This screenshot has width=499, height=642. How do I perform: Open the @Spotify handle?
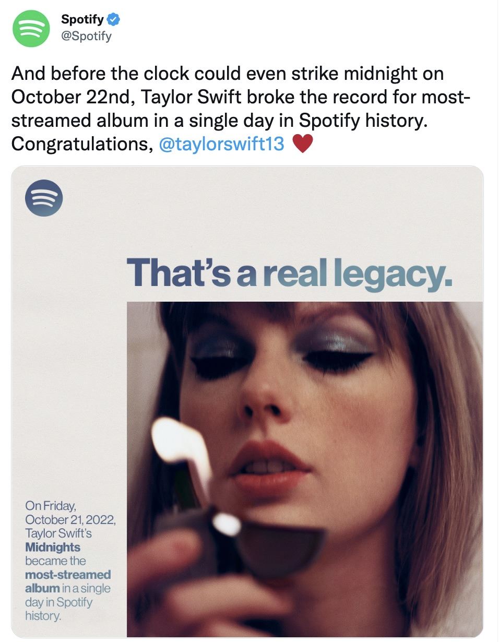coord(86,37)
